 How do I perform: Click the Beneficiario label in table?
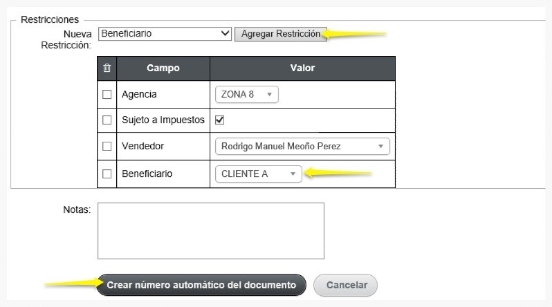coord(147,174)
